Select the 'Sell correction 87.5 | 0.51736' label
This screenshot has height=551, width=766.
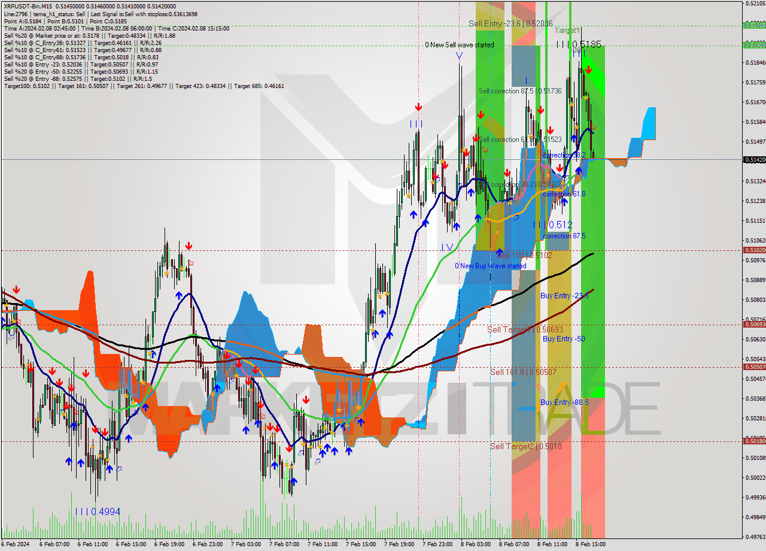coord(520,91)
